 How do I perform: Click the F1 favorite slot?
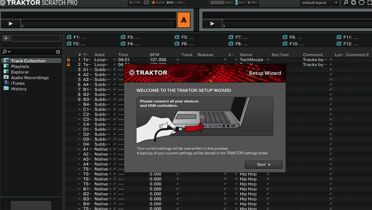pyautogui.click(x=76, y=37)
